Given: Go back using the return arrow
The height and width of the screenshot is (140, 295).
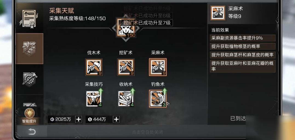Looking at the screenshot, I should [x=32, y=132].
